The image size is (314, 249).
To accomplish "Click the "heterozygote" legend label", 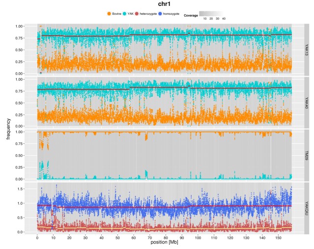I will pos(148,14).
